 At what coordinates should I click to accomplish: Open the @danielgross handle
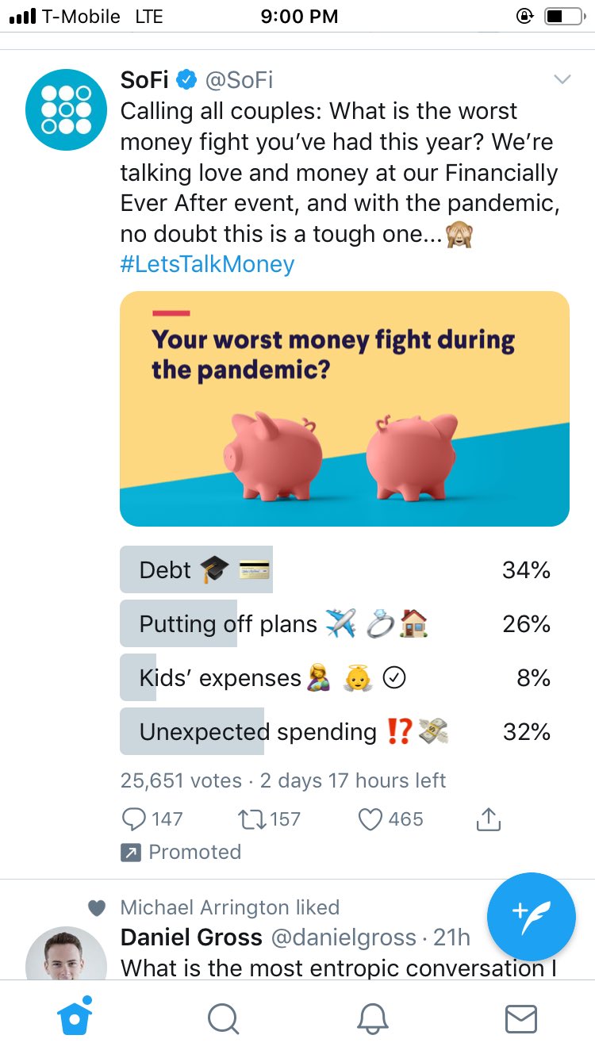coord(344,937)
